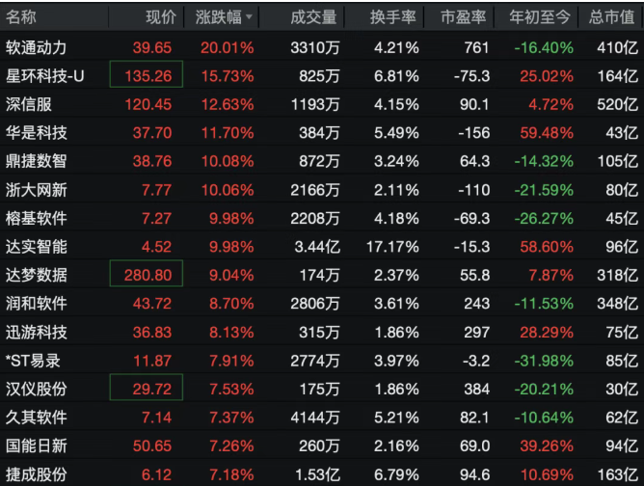This screenshot has height=486, width=644.
Task: Click the 20.01% change value
Action: [228, 48]
